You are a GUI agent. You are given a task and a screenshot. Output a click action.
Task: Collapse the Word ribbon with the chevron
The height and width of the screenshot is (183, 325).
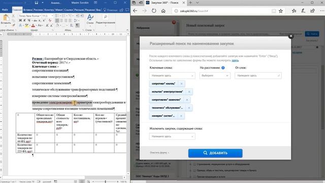pos(127,30)
